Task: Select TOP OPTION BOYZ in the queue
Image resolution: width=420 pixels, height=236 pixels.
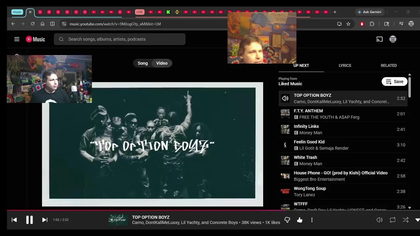Action: 343,98
